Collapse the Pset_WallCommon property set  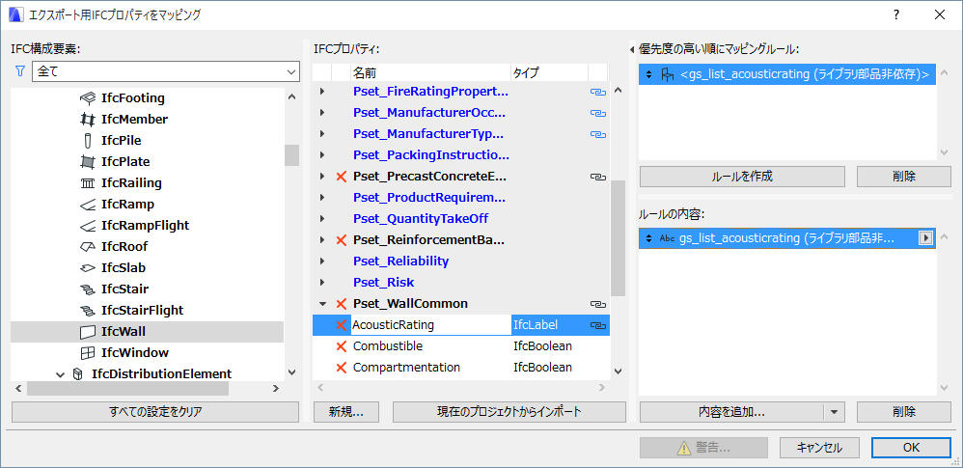click(322, 304)
